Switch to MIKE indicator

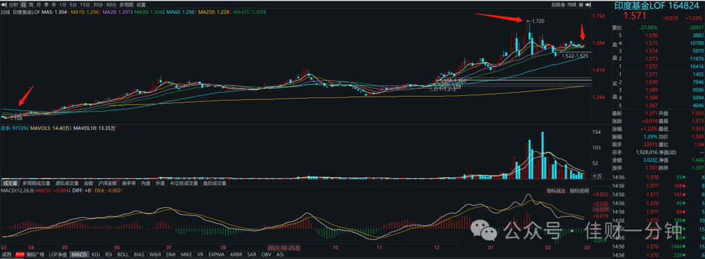point(187,254)
